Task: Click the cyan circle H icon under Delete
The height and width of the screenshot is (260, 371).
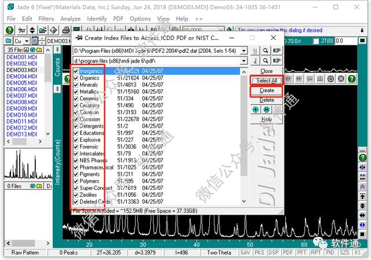Action: [267, 110]
